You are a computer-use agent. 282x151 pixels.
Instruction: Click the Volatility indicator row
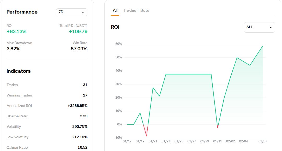[x=47, y=126]
